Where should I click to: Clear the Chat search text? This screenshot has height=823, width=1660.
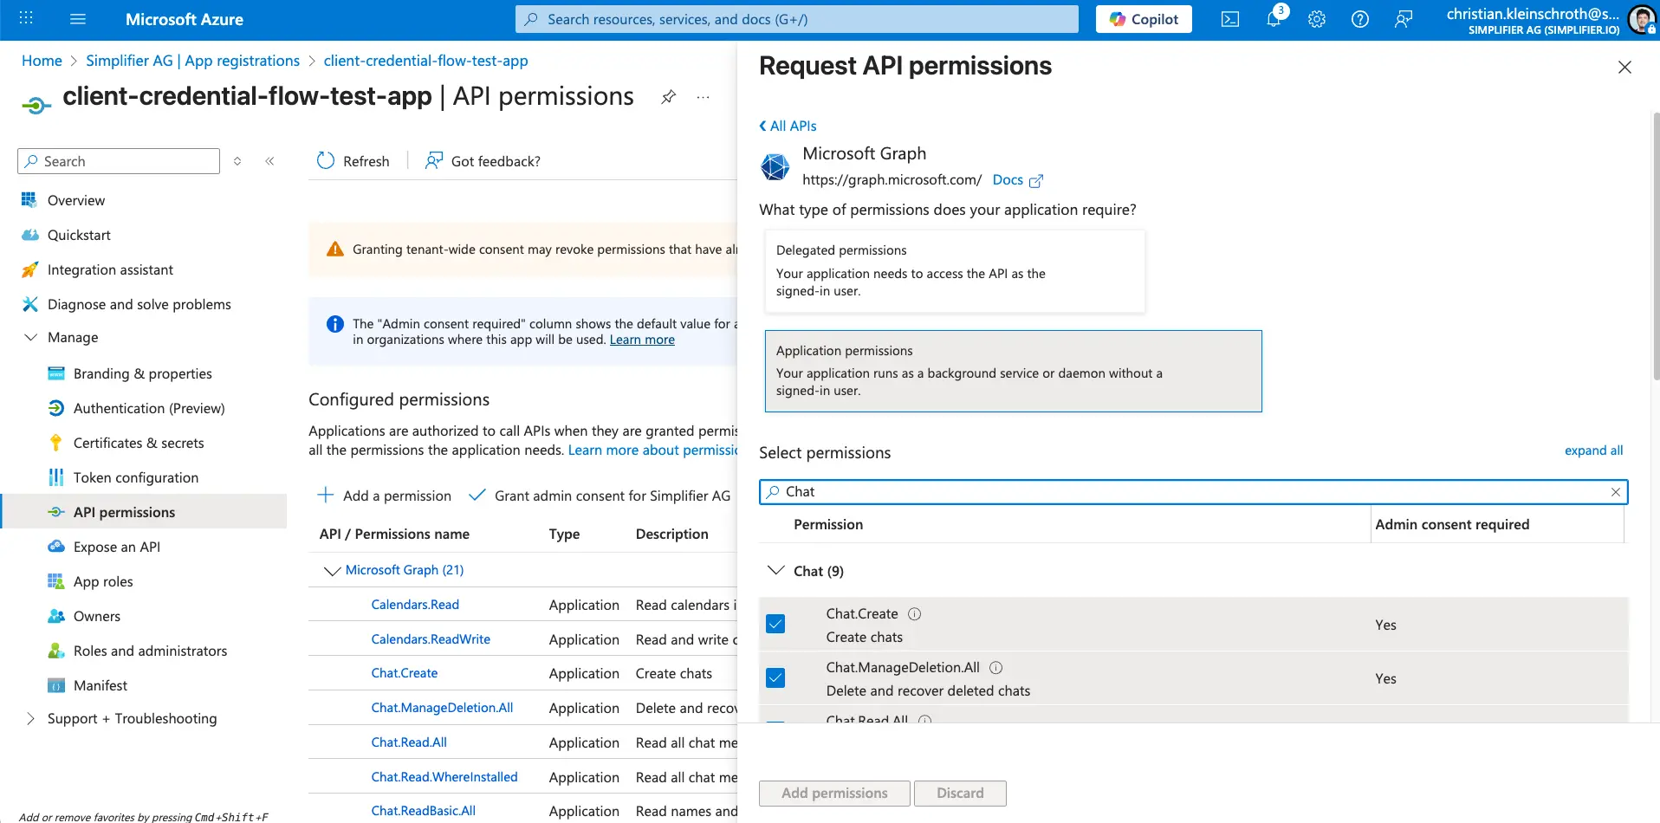tap(1615, 492)
